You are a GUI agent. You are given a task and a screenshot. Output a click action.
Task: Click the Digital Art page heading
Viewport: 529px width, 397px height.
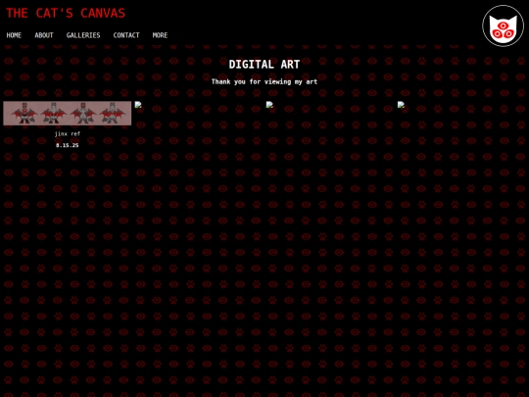[264, 64]
